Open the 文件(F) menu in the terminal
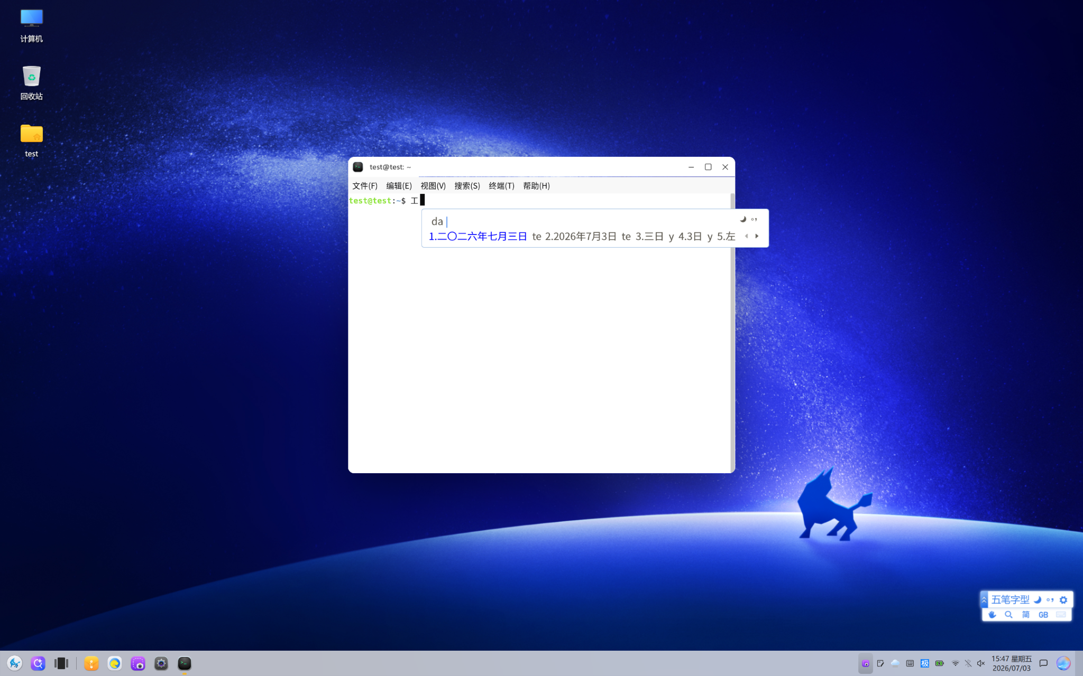 coord(365,186)
